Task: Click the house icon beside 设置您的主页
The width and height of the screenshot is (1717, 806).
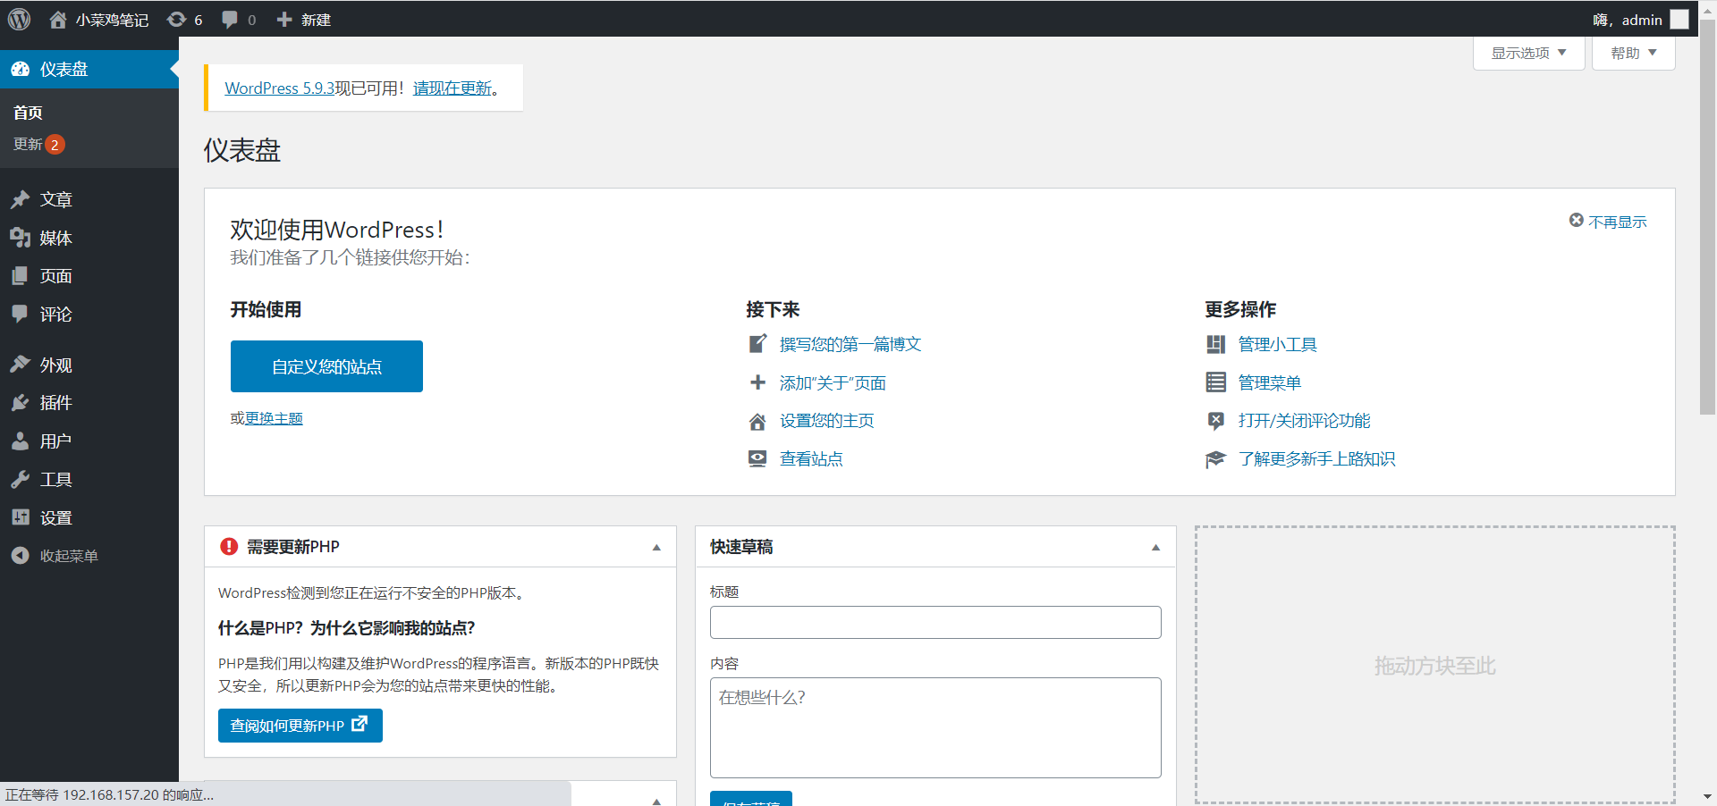Action: (x=757, y=421)
